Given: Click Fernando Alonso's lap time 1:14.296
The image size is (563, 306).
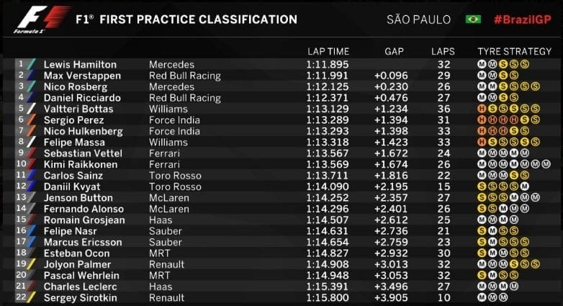Looking at the screenshot, I should (327, 209).
